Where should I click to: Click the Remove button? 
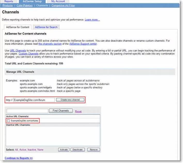pos(94,150)
